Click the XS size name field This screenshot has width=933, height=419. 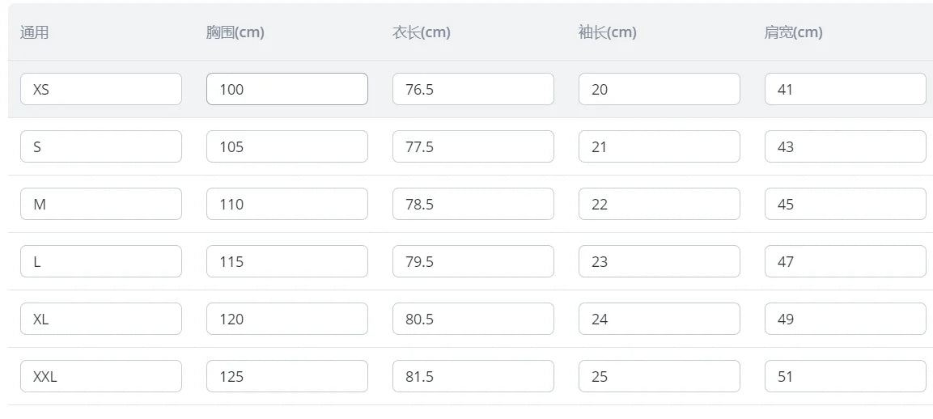point(101,89)
